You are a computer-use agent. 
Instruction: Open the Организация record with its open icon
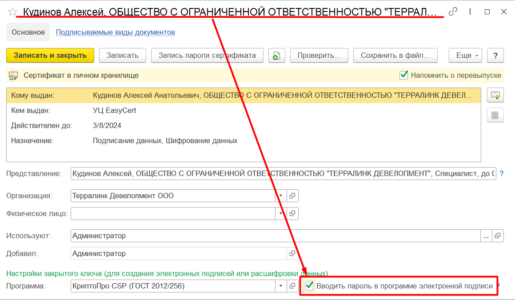(292, 196)
